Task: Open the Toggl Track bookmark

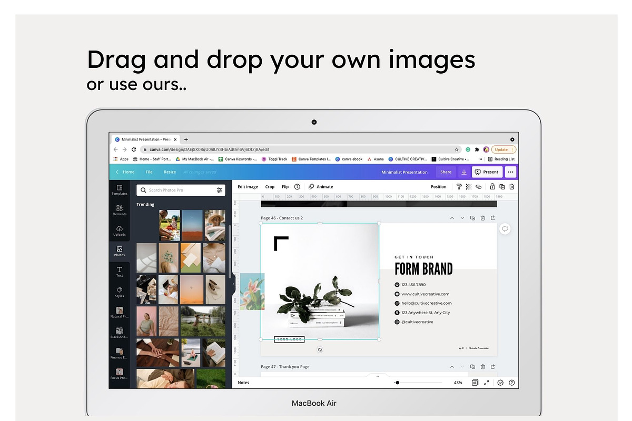Action: (x=275, y=159)
